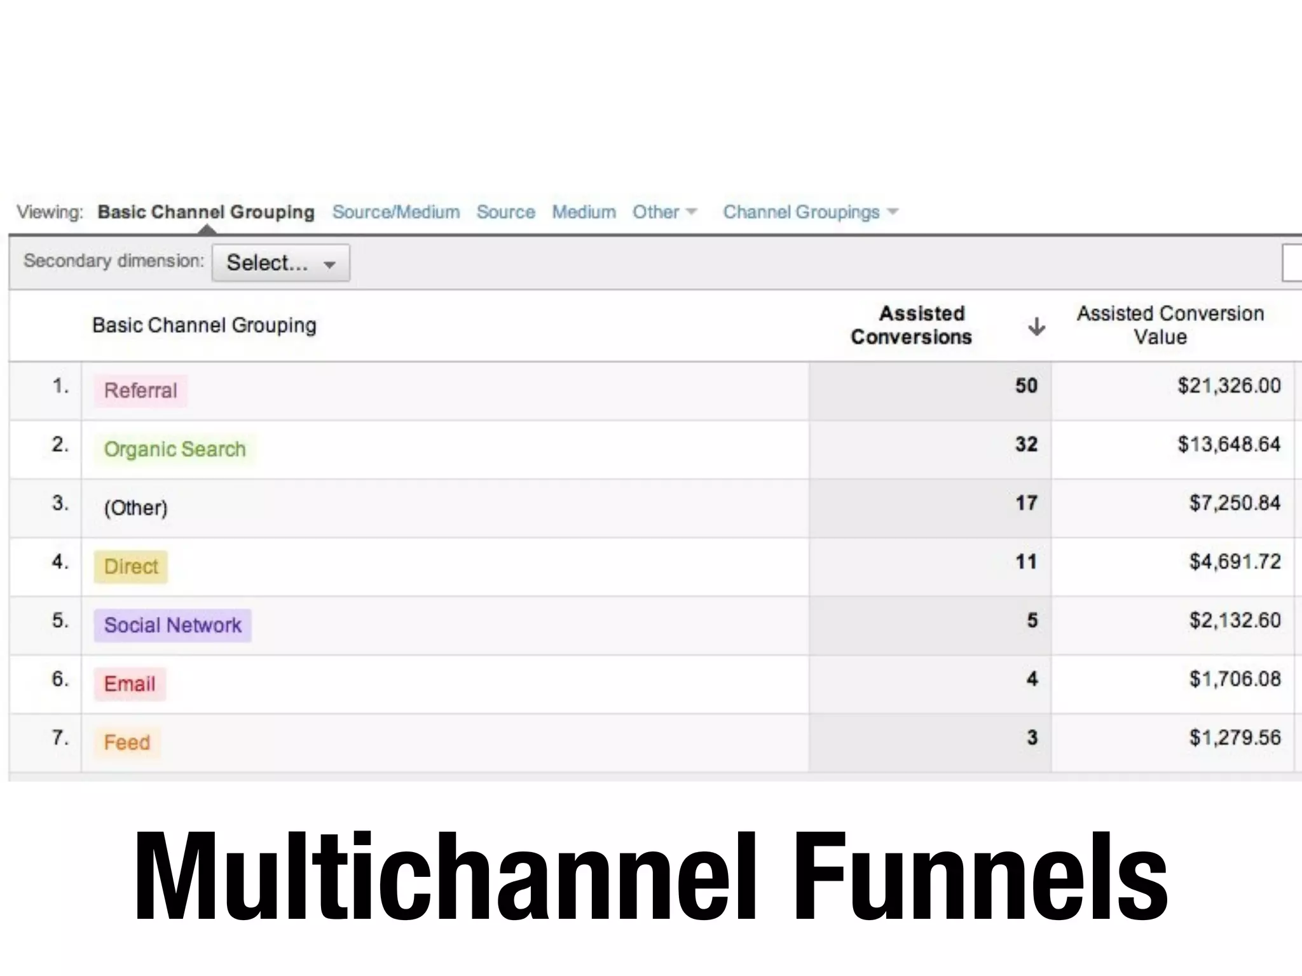
Task: Click the Secondary dimension label
Action: [114, 261]
